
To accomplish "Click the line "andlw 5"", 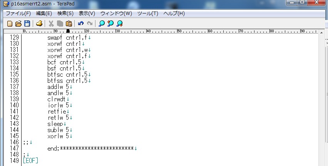I will pyautogui.click(x=58, y=93).
